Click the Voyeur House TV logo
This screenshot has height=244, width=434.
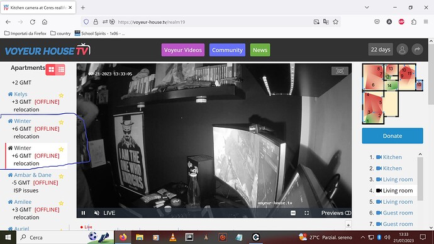48,50
